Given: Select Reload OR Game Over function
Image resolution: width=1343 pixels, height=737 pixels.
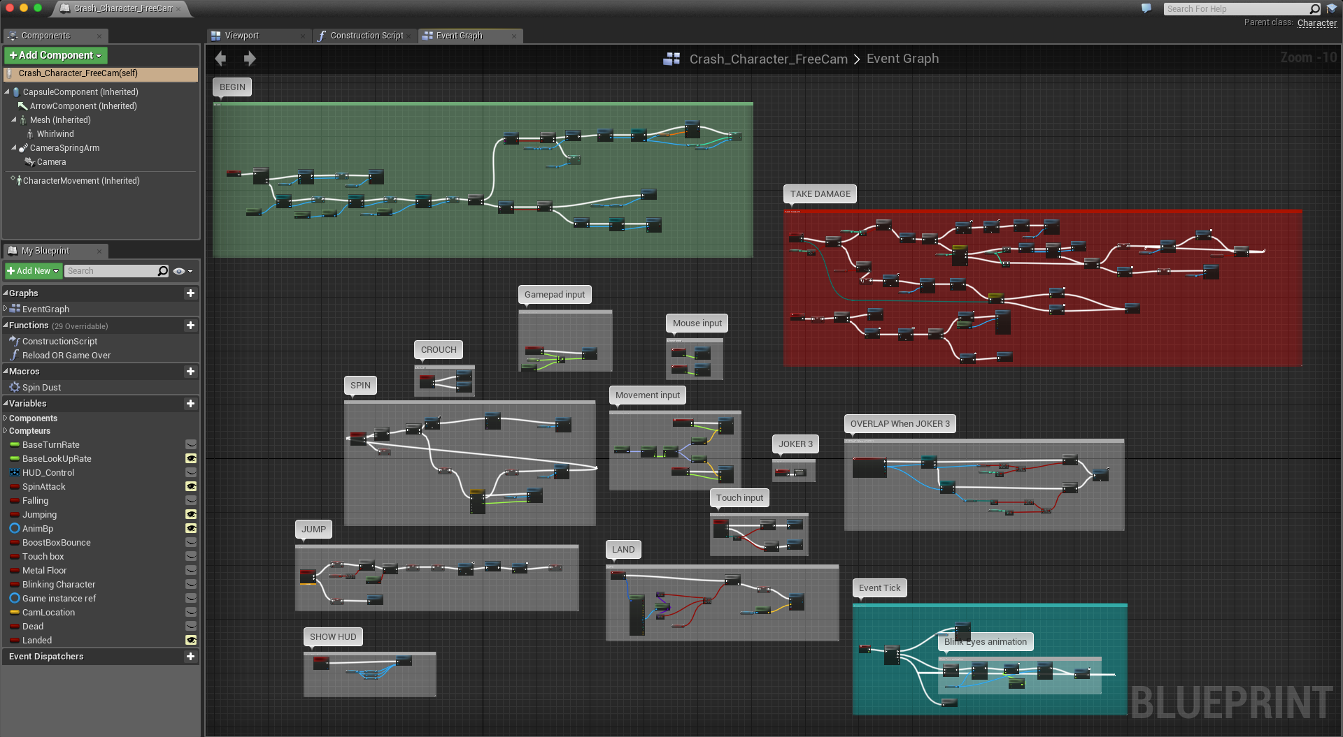Looking at the screenshot, I should [x=66, y=355].
